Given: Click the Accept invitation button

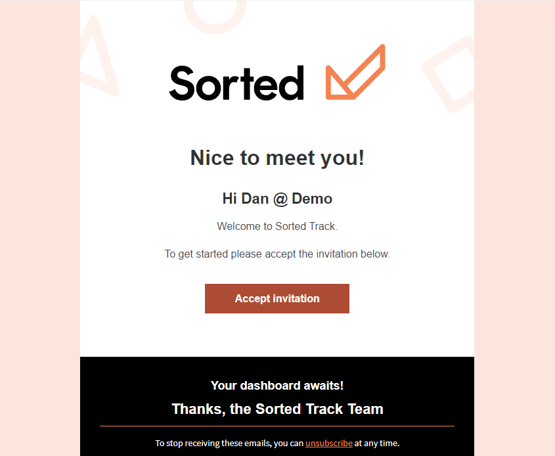Looking at the screenshot, I should (x=277, y=298).
